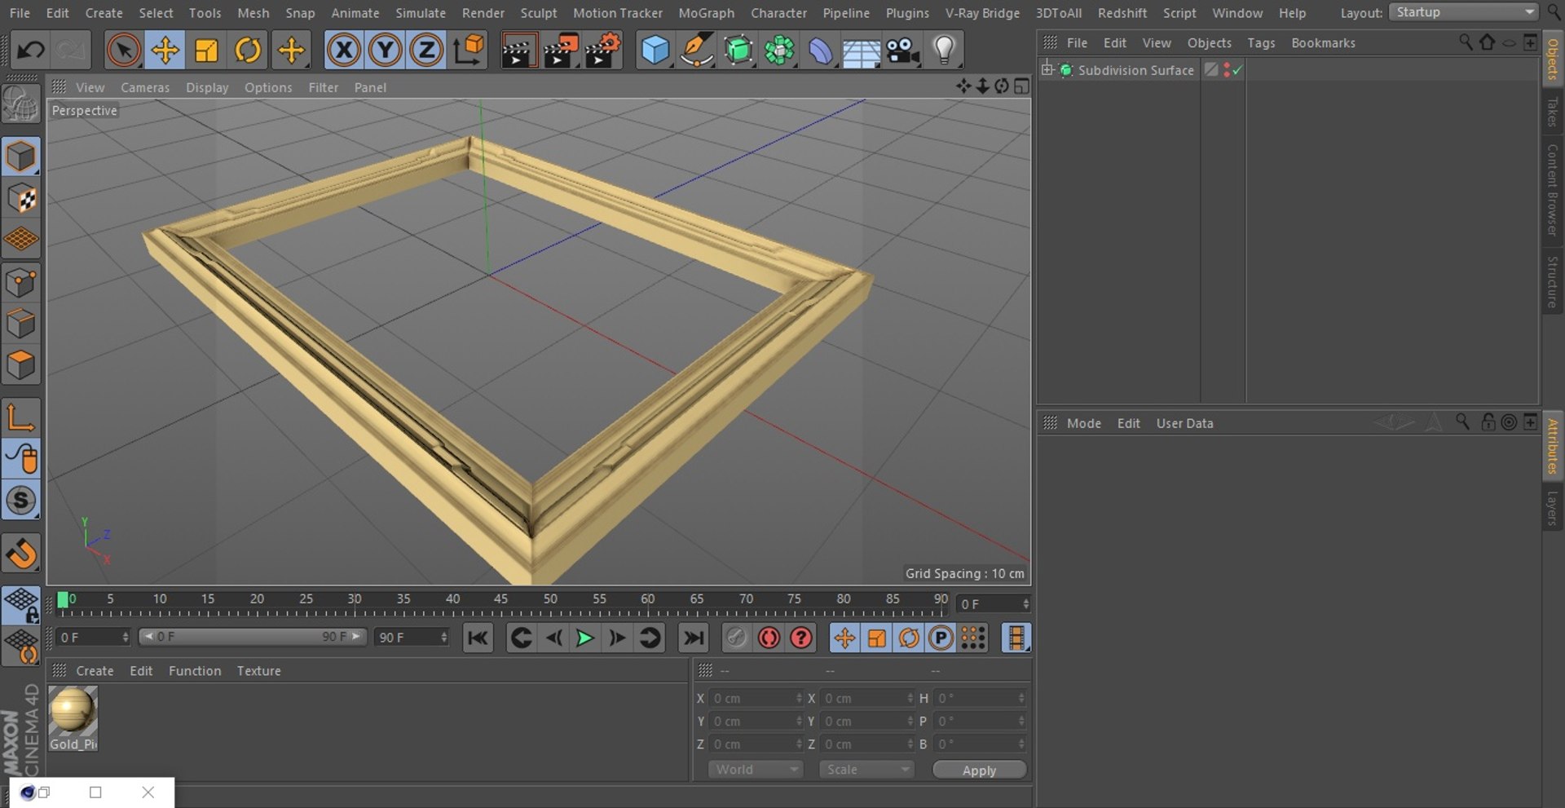Select the Rotate tool

248,51
